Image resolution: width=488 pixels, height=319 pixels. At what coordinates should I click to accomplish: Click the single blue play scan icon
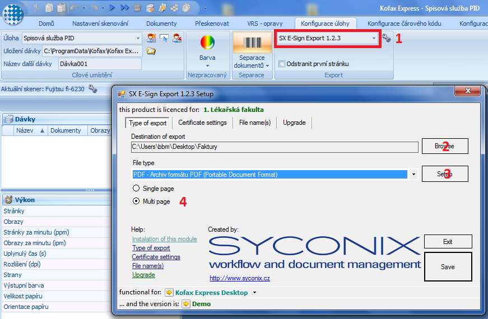tap(113, 8)
